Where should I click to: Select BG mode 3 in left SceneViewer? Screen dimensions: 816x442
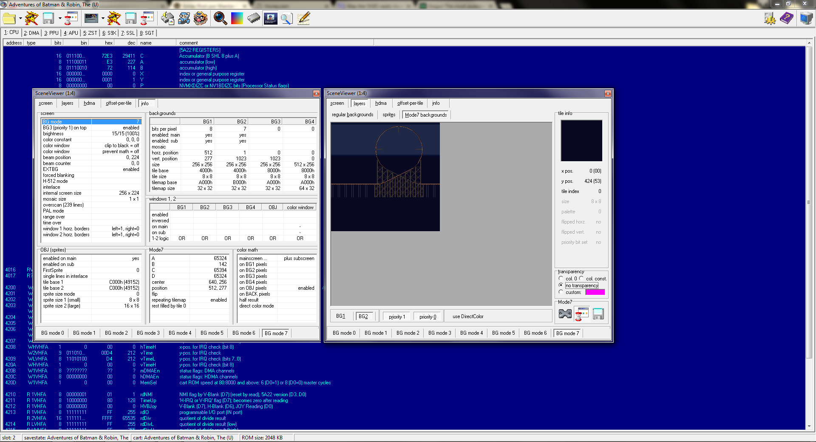148,333
